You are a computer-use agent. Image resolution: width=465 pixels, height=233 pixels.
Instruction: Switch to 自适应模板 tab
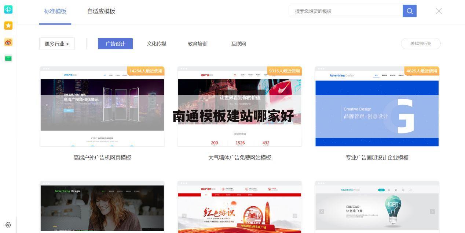(x=101, y=11)
